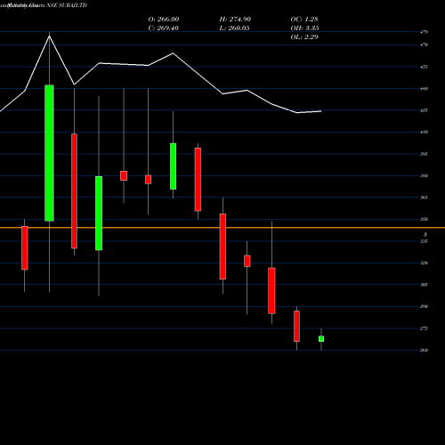This screenshot has width=445, height=445.
Task: Click the NSE SURAJLTD chart title
Action: pyautogui.click(x=66, y=5)
